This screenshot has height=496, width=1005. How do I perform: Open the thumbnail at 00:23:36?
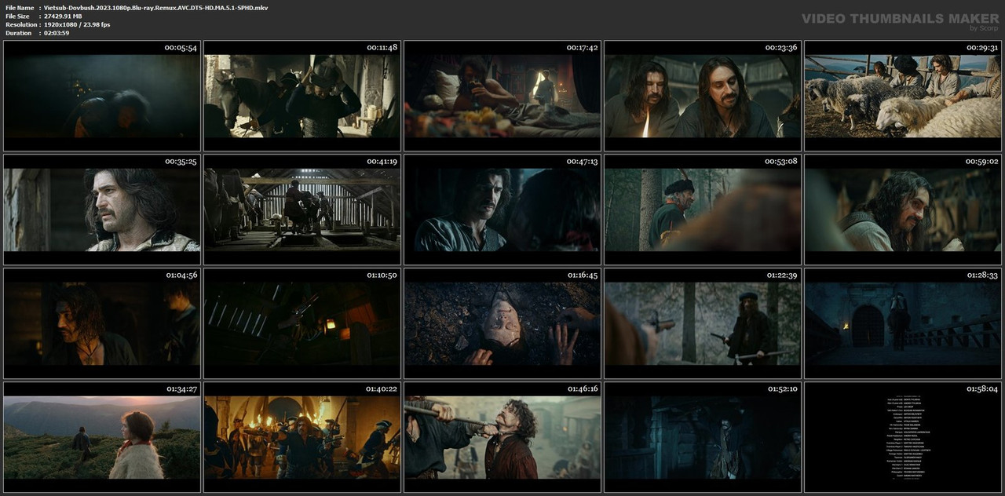[x=703, y=97]
